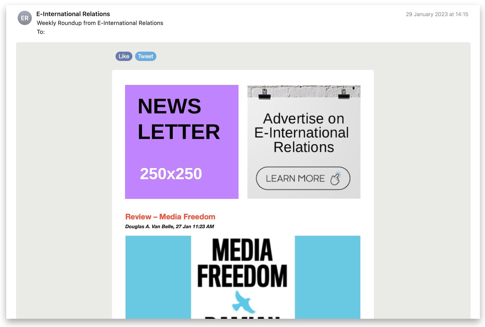The height and width of the screenshot is (327, 485).
Task: Click the ER sender avatar icon
Action: pyautogui.click(x=25, y=18)
